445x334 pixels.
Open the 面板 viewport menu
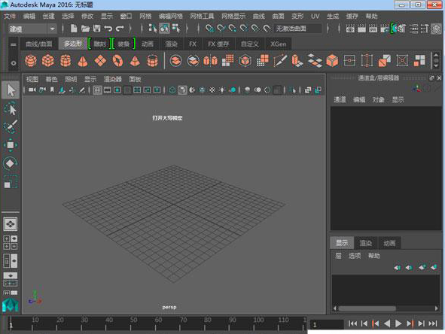pyautogui.click(x=135, y=79)
